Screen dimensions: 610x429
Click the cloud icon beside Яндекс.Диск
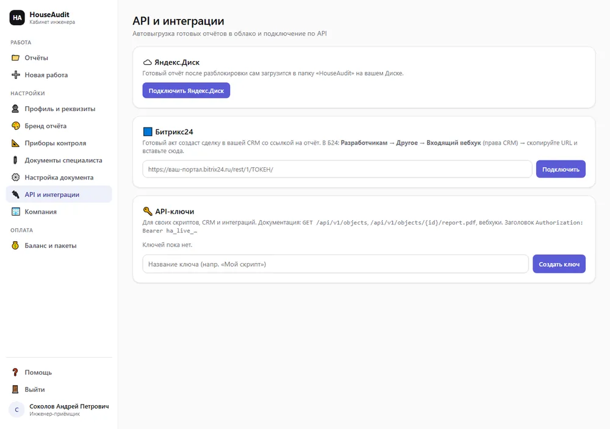148,62
